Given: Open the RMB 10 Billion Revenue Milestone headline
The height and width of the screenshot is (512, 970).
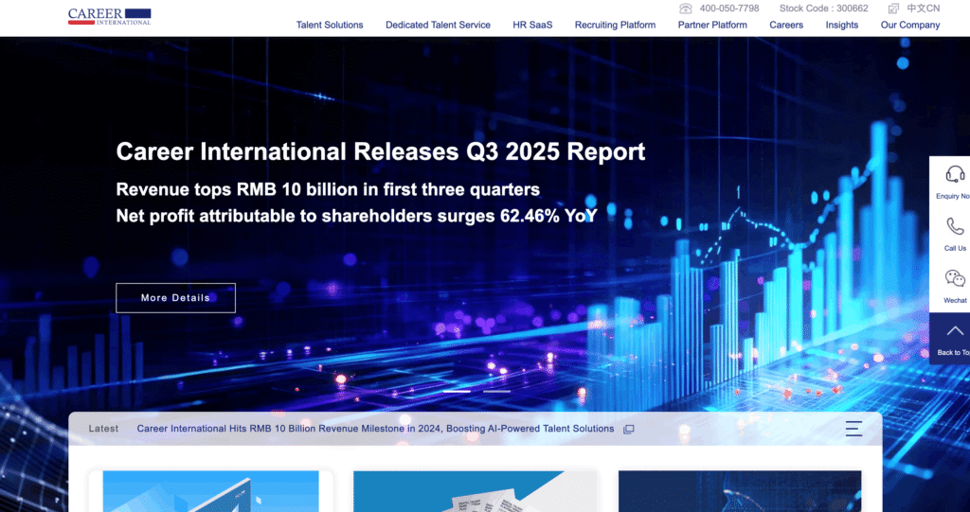Looking at the screenshot, I should pos(375,429).
